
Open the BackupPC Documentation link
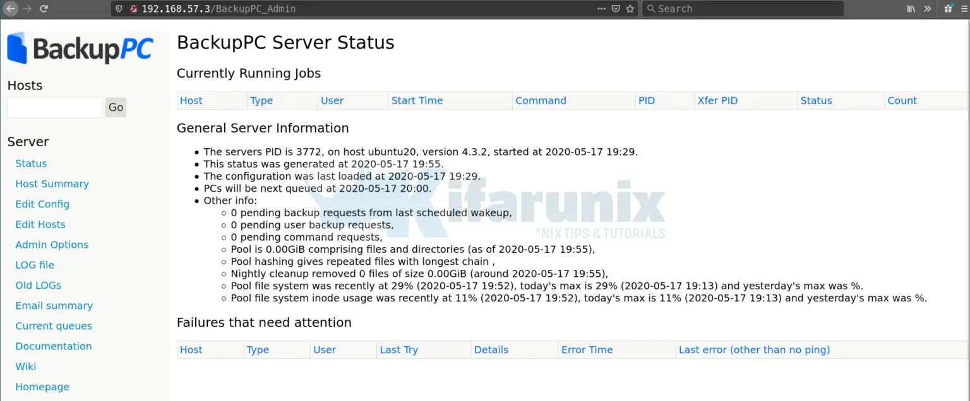(53, 346)
